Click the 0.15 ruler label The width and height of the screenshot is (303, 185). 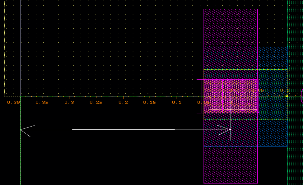pos(150,102)
